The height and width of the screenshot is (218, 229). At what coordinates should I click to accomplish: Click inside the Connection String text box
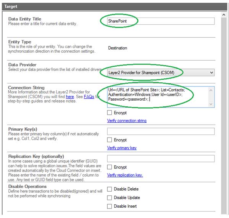point(156,96)
